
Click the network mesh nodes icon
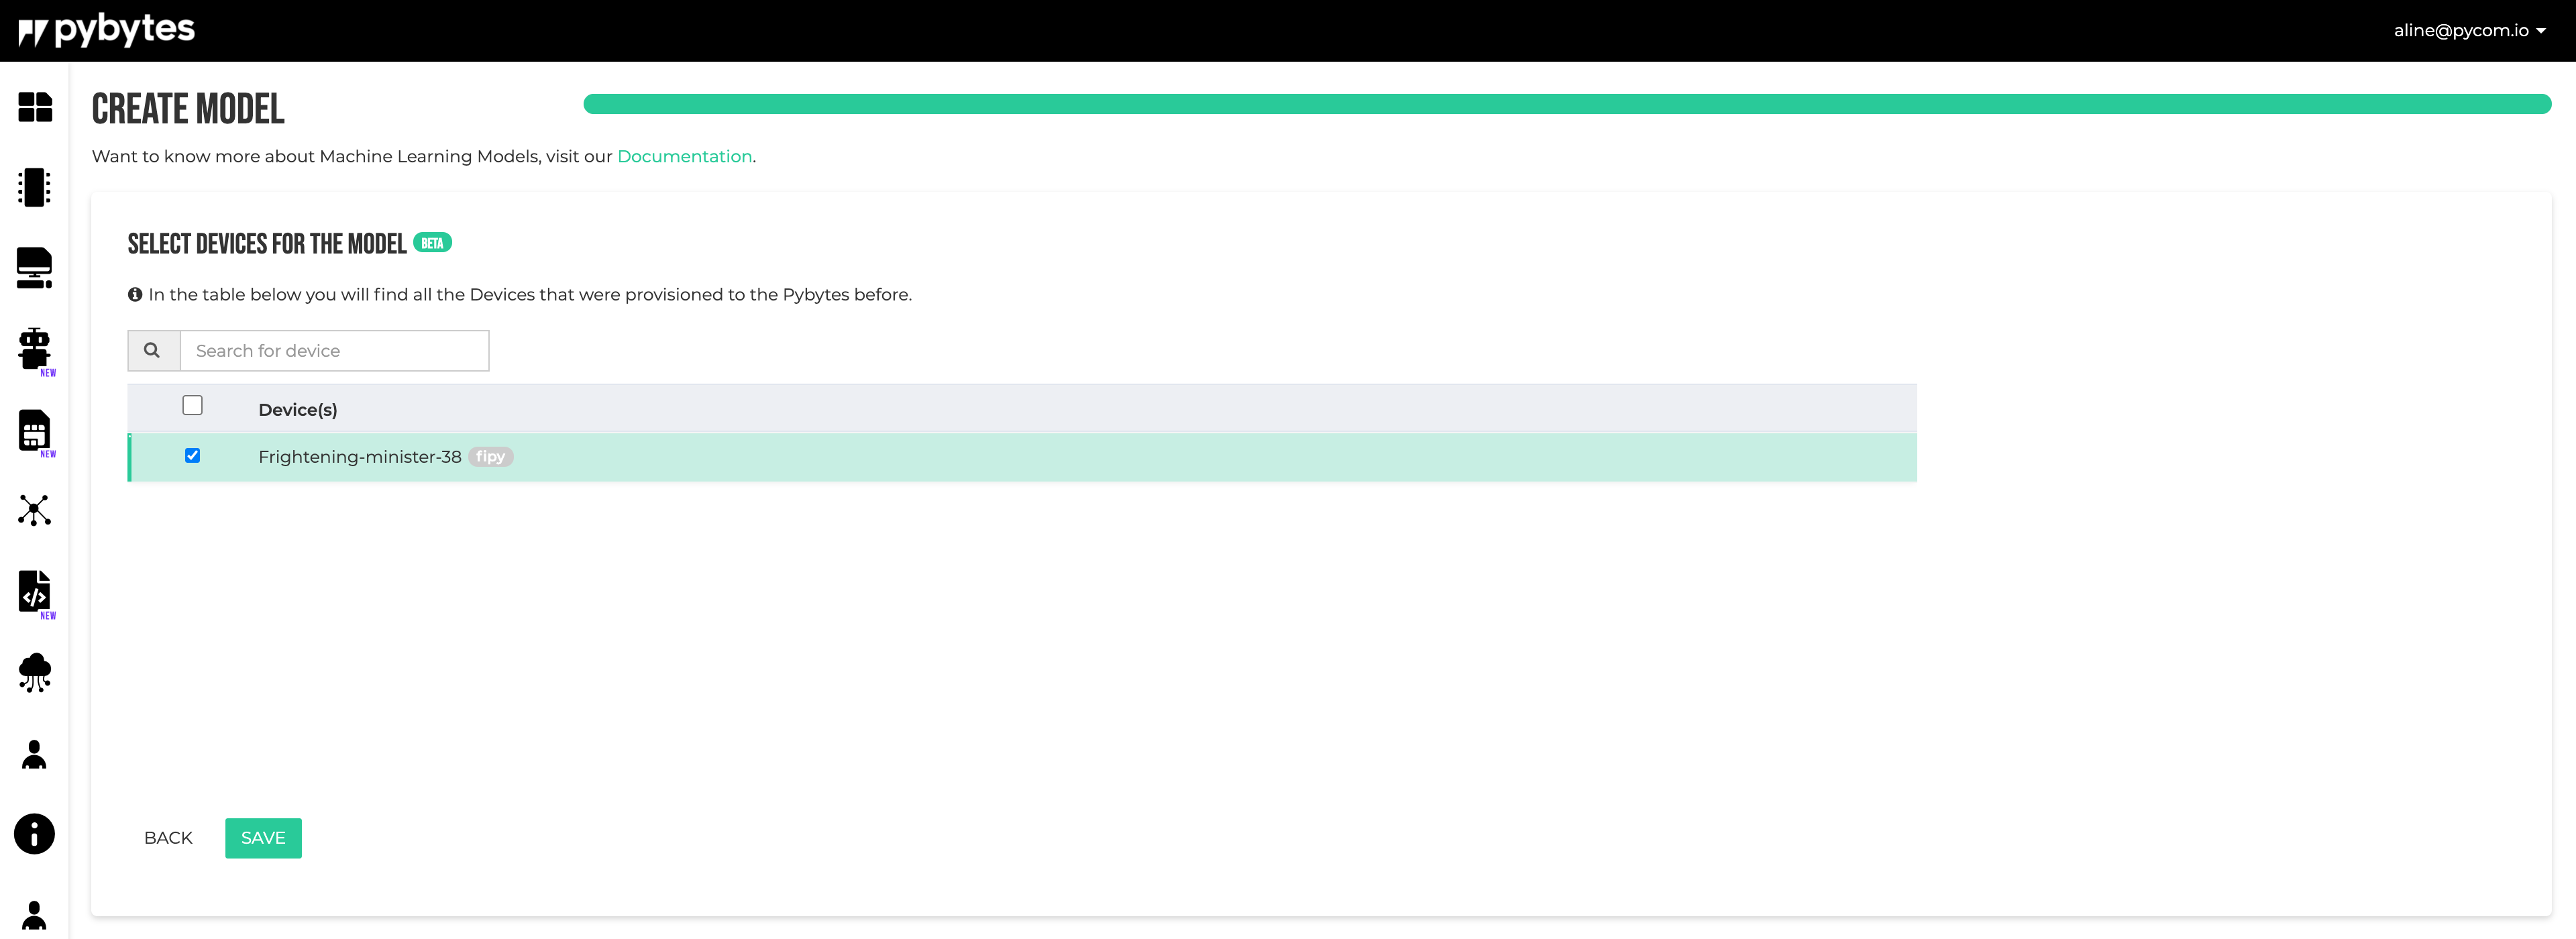tap(35, 510)
